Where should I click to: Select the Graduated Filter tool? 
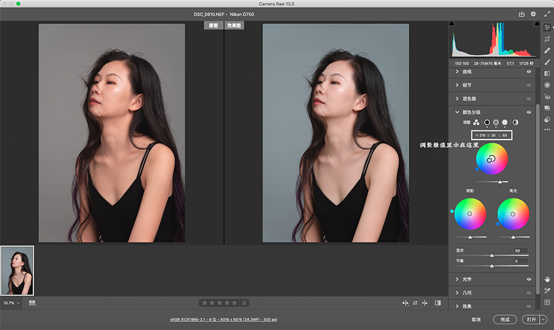547,74
